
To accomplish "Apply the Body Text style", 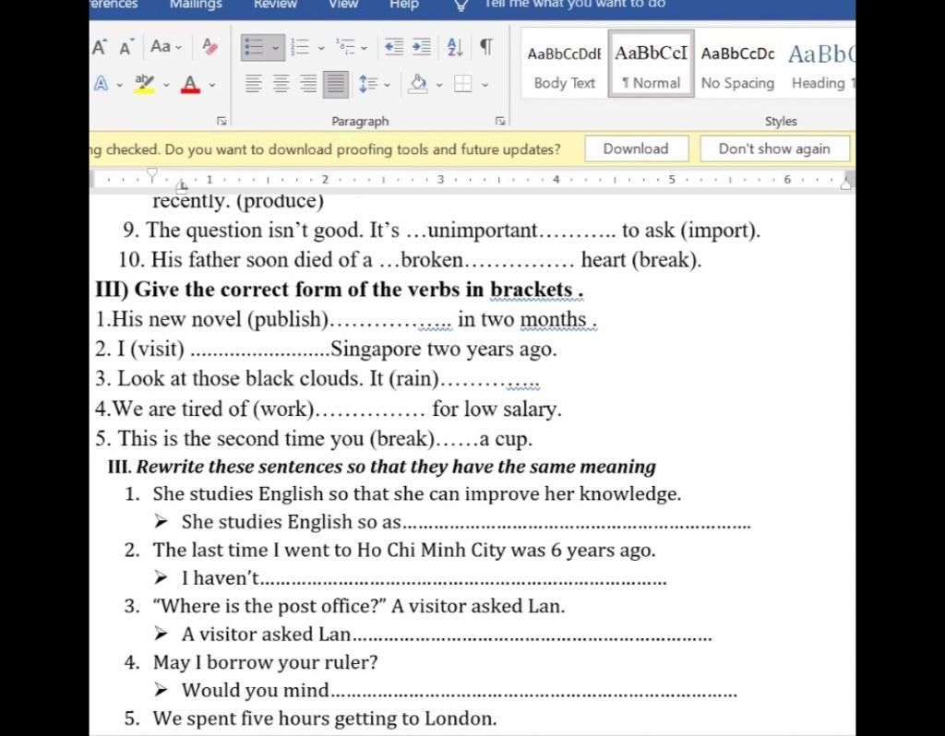I will click(x=564, y=65).
